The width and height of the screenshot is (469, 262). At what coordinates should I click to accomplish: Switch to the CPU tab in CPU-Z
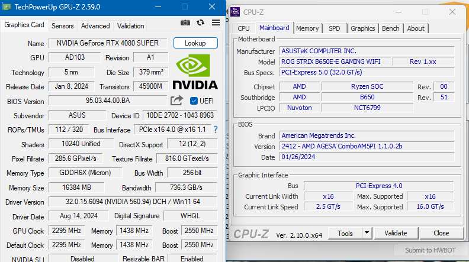[x=243, y=28]
